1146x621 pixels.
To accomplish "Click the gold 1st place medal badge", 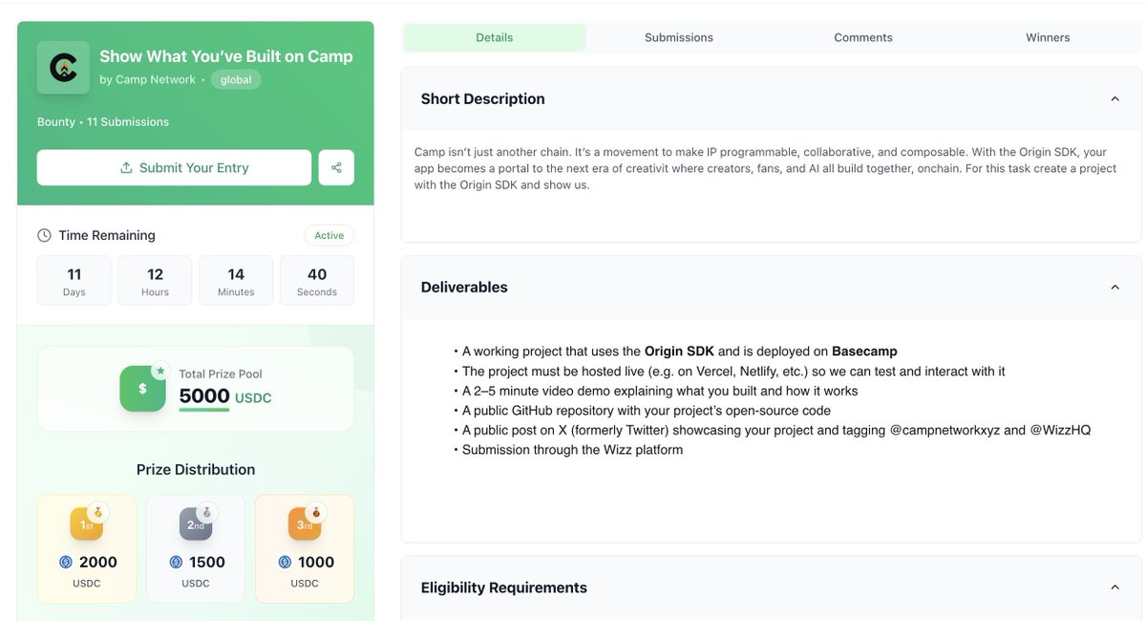I will click(x=87, y=524).
